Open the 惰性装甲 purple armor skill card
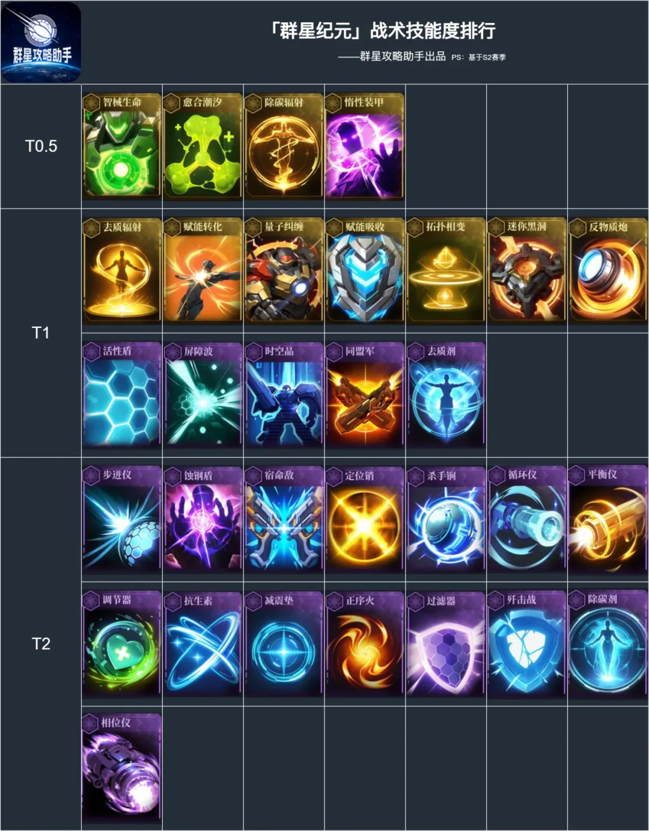The image size is (649, 831). click(x=364, y=145)
